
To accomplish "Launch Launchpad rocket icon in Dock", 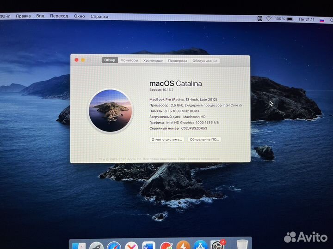I will (96, 246).
